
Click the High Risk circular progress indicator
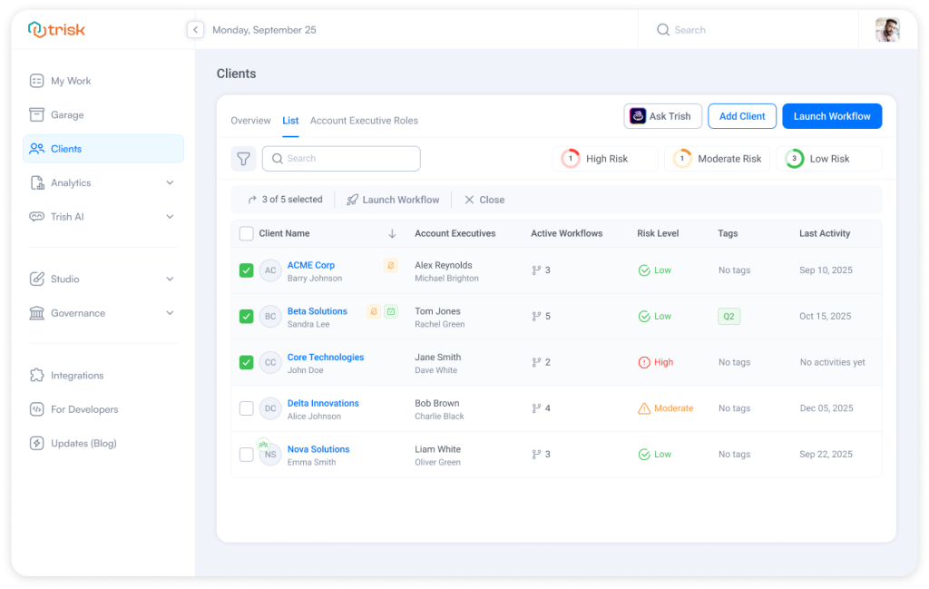(570, 158)
